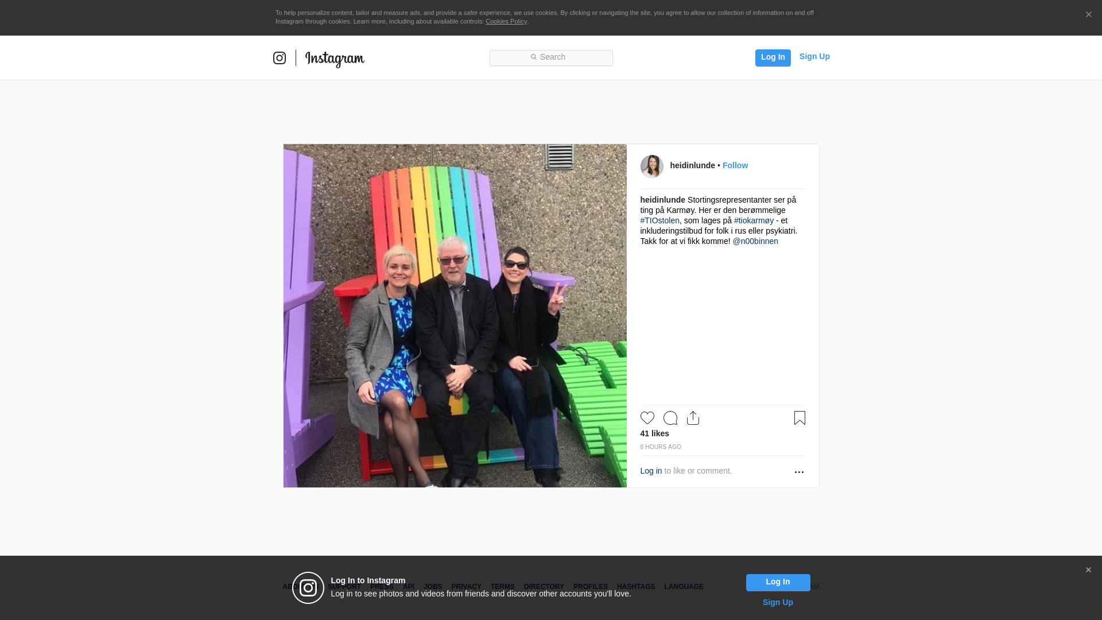The image size is (1102, 620).
Task: Open the Instagram wordmark logo
Action: click(x=335, y=59)
